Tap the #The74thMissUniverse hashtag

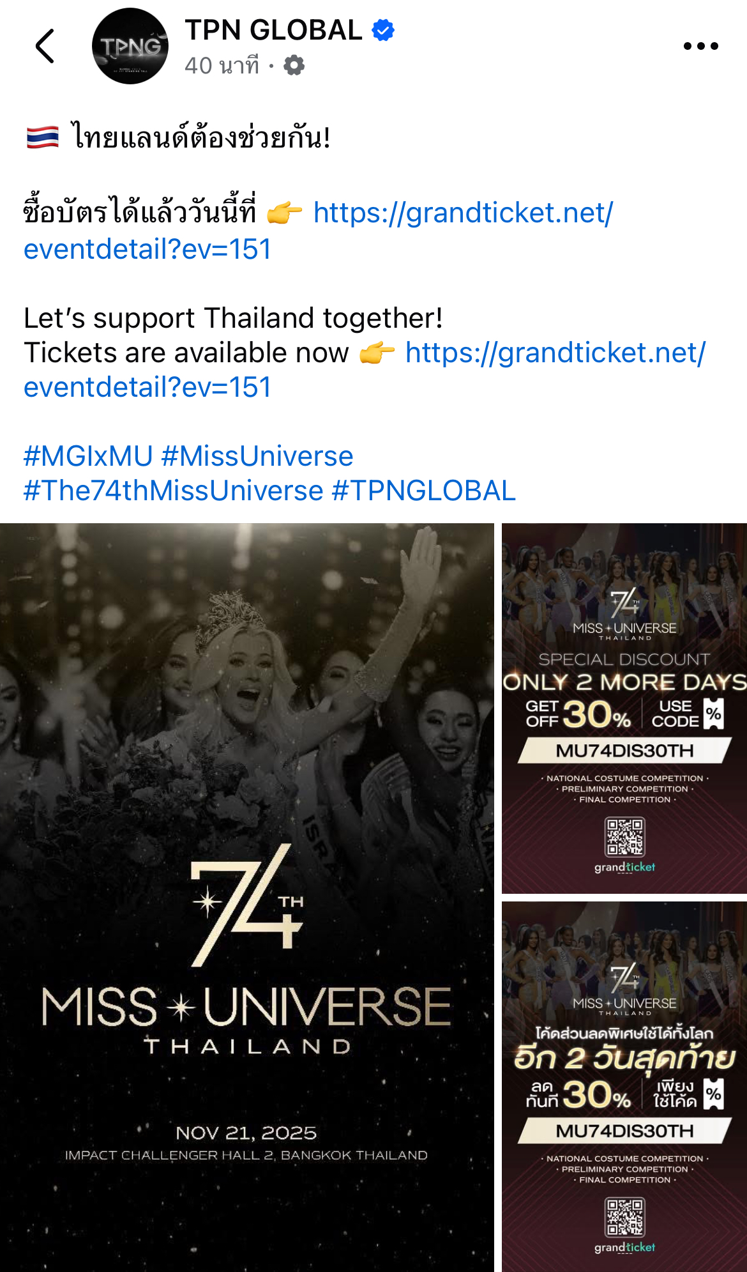point(174,491)
